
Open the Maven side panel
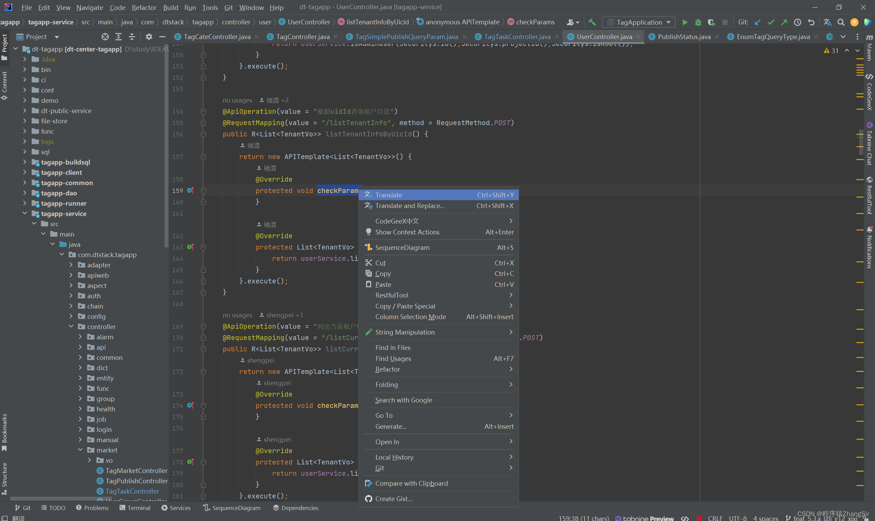click(869, 47)
